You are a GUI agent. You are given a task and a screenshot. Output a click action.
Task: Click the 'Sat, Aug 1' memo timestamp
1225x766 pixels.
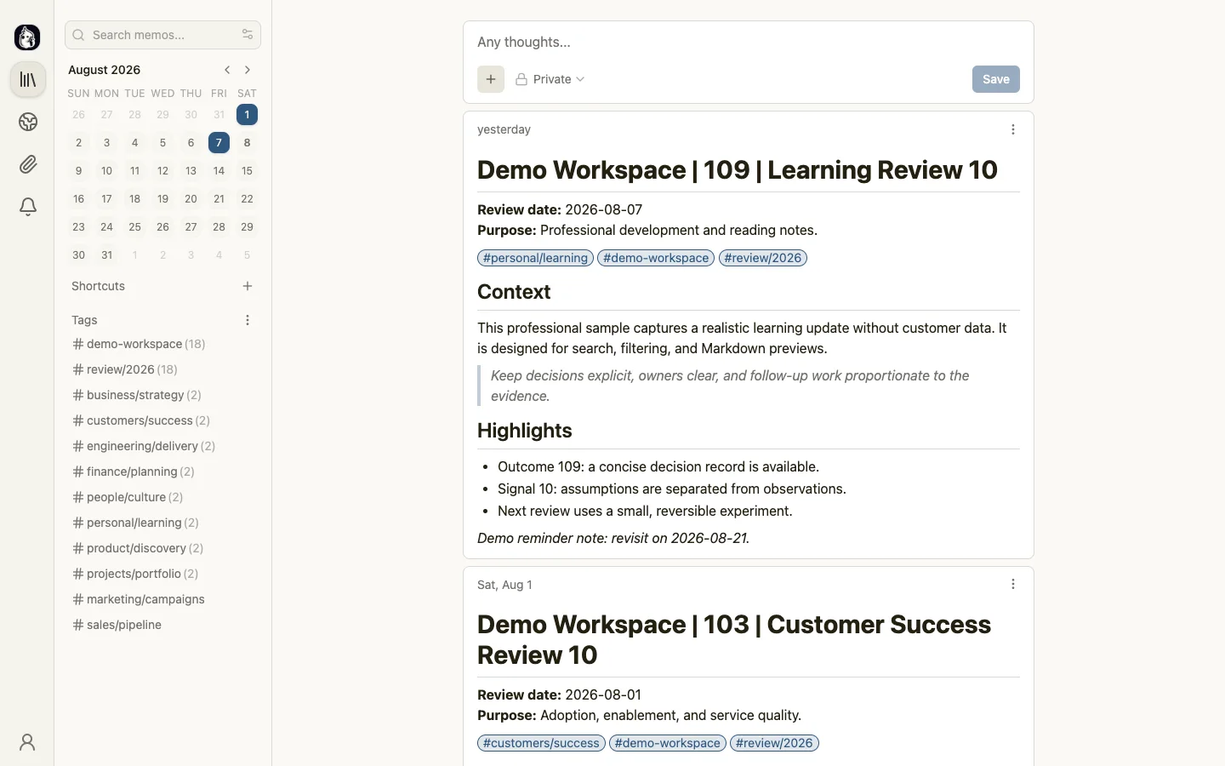click(x=504, y=585)
